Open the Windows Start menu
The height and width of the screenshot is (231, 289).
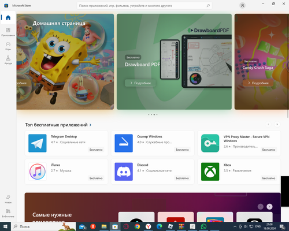pyautogui.click(x=5, y=226)
